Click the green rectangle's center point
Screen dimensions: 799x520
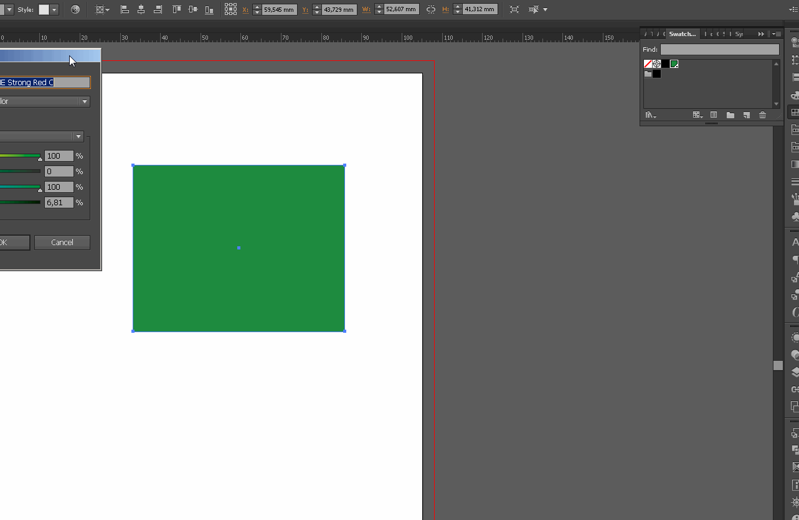pos(239,248)
